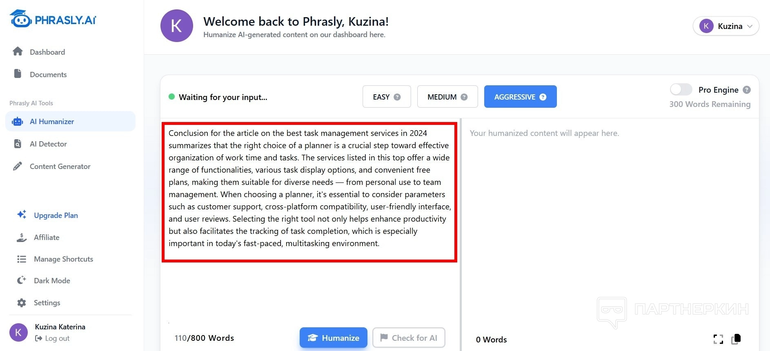The height and width of the screenshot is (351, 770).
Task: Click the Check for AI button
Action: [409, 338]
